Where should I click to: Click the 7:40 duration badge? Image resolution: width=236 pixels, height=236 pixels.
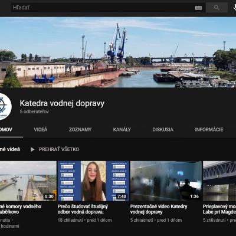click(122, 196)
